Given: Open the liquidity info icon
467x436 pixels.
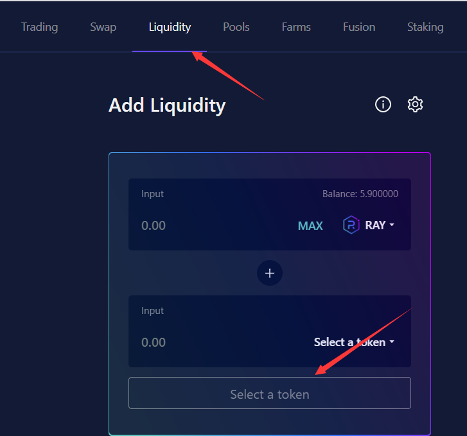Looking at the screenshot, I should coord(383,105).
